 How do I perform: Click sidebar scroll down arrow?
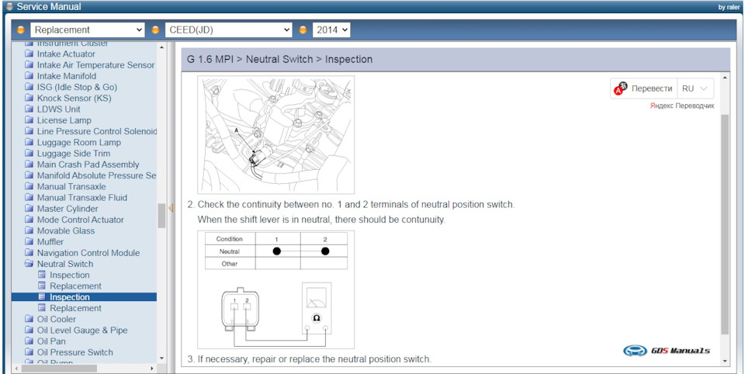point(161,358)
